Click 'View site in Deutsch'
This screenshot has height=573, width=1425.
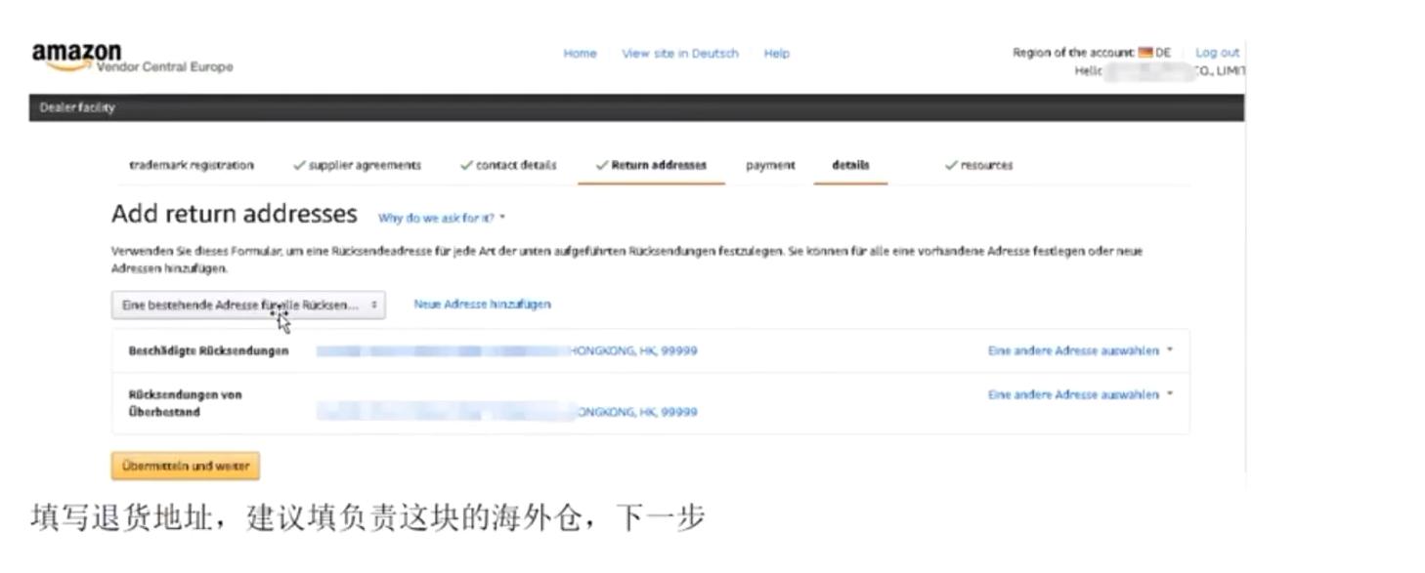pyautogui.click(x=678, y=54)
